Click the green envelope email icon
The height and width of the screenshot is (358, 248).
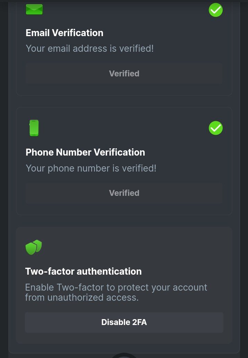[x=34, y=9]
